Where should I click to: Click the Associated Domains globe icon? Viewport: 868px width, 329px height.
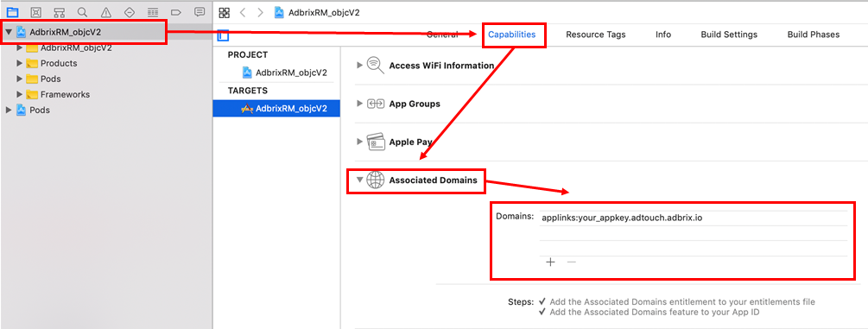[376, 180]
